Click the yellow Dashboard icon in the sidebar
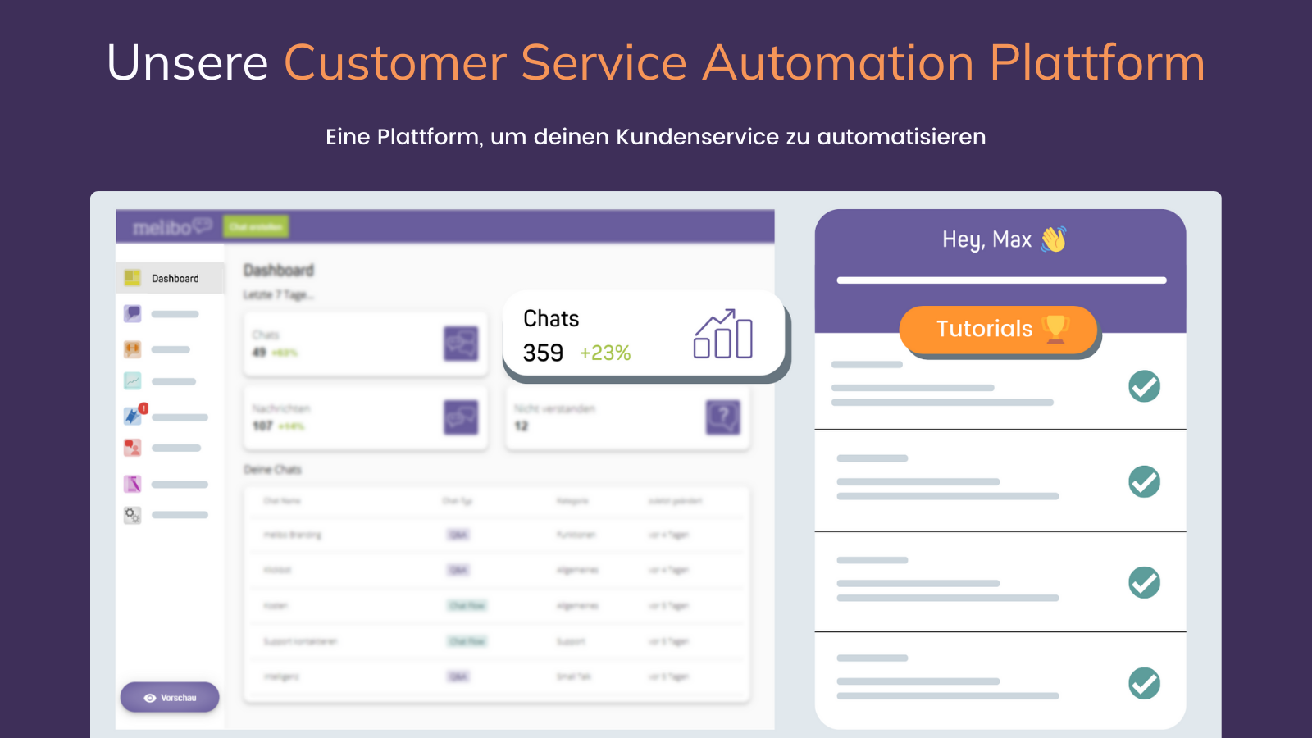The height and width of the screenshot is (738, 1312). pos(132,278)
